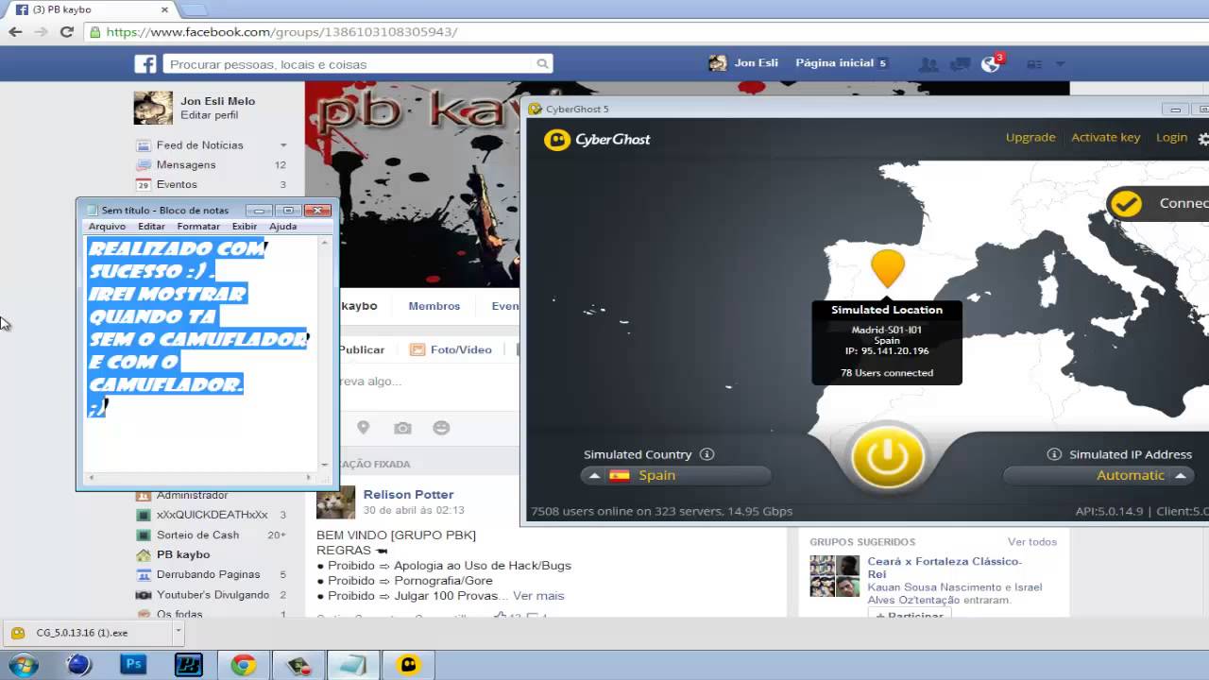Reload the page in Chrome
Screen dimensions: 1209x680
[x=66, y=31]
